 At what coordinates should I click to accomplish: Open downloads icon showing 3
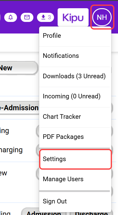(46, 17)
